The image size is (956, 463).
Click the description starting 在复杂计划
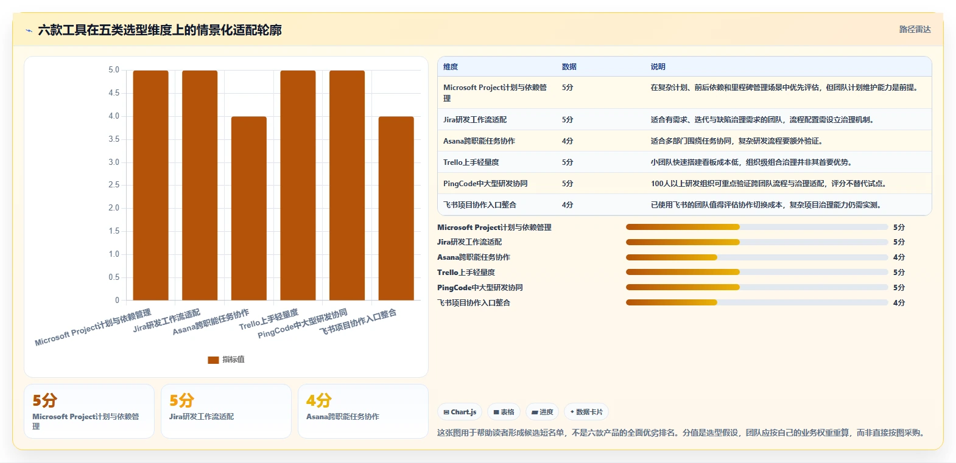click(784, 88)
